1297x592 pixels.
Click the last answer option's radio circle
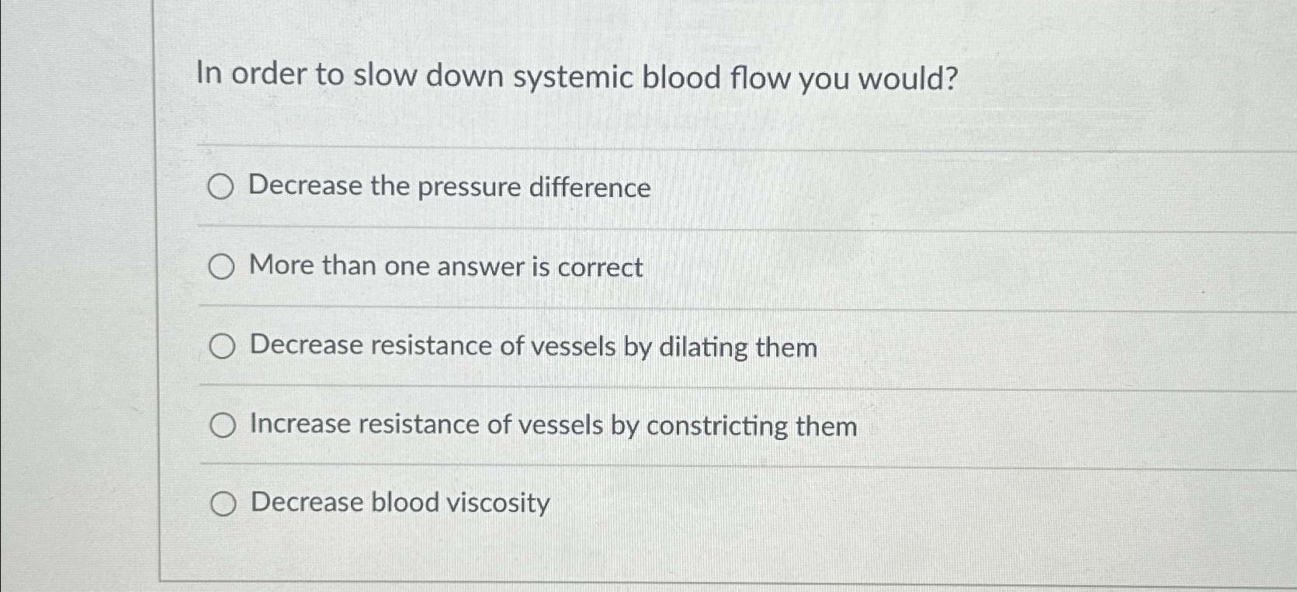tap(223, 504)
